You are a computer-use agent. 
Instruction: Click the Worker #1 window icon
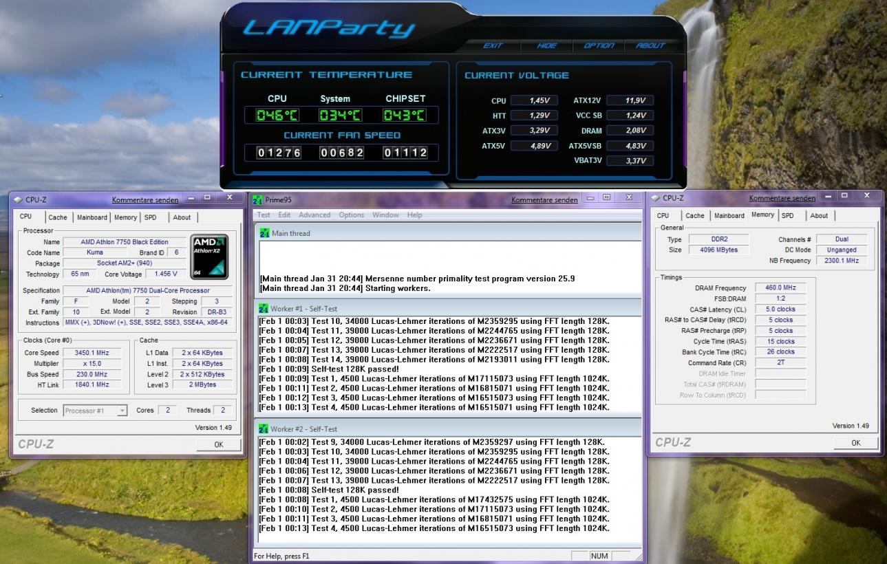click(x=264, y=309)
